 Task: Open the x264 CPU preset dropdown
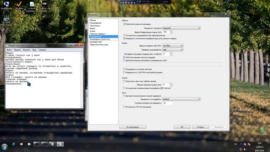pos(173,46)
